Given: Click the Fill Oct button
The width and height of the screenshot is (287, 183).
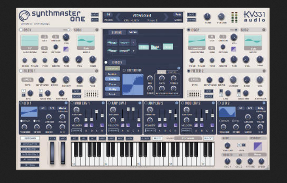Looking at the screenshot, I should (208, 138).
